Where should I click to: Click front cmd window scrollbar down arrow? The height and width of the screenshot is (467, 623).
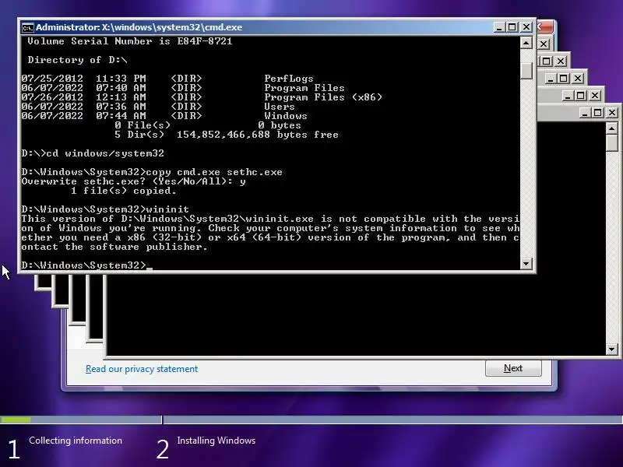coord(526,263)
